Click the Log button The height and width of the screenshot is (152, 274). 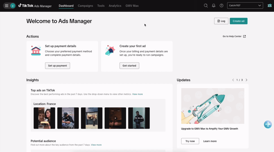pyautogui.click(x=221, y=21)
